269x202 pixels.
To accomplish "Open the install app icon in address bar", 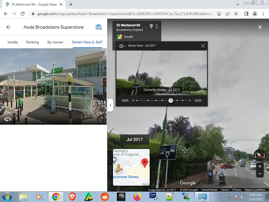I will click(219, 14).
